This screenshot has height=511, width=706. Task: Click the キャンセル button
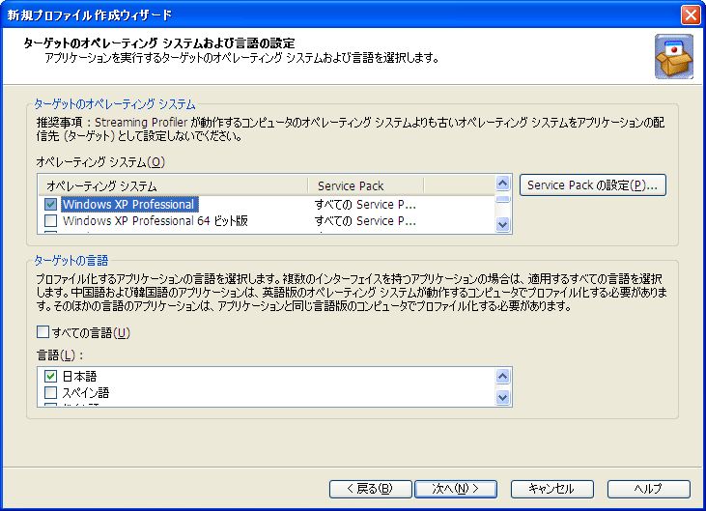[551, 489]
